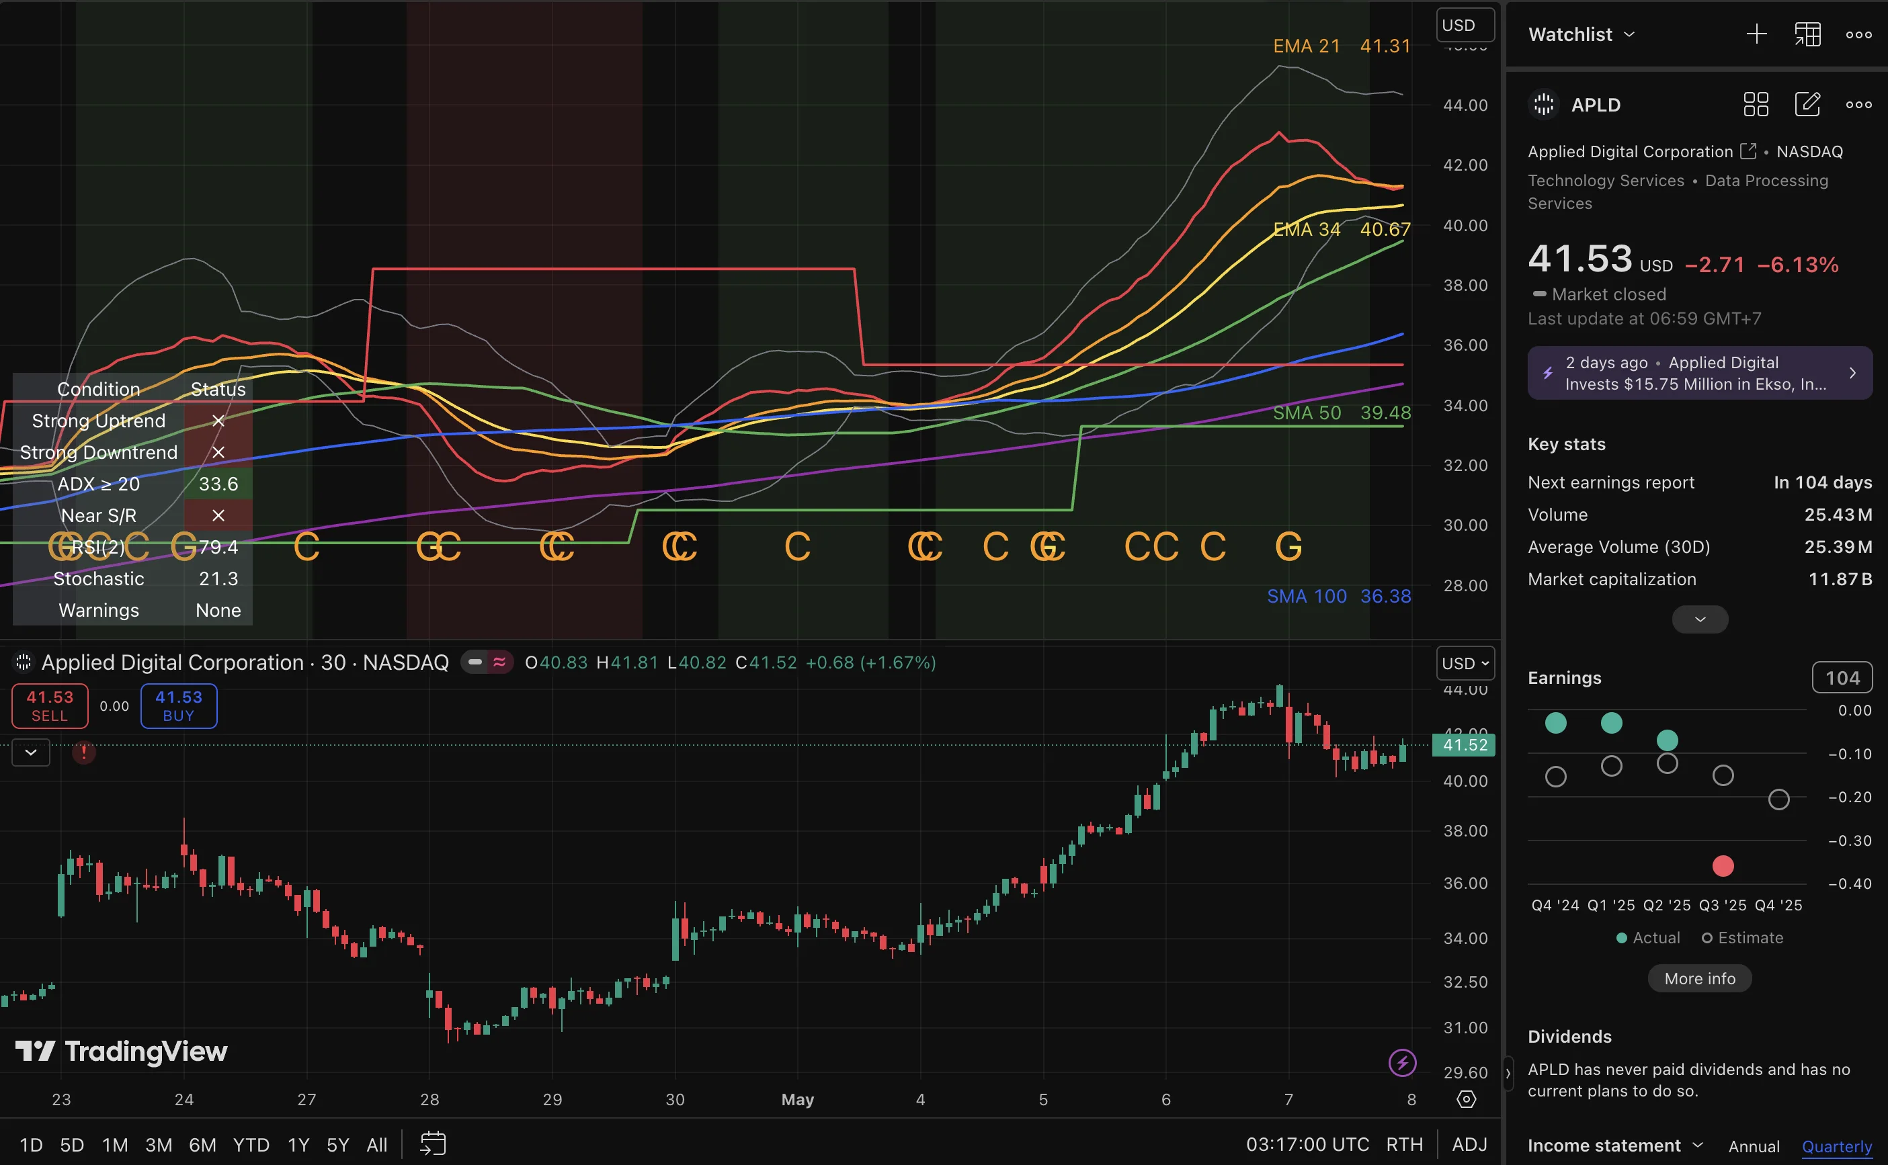1888x1165 pixels.
Task: Collapse the right sidebar panel arrow
Action: coord(1508,1074)
